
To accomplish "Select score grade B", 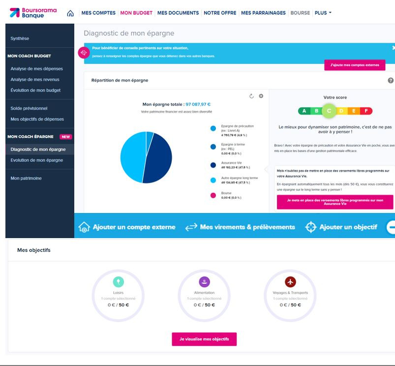I will click(316, 111).
